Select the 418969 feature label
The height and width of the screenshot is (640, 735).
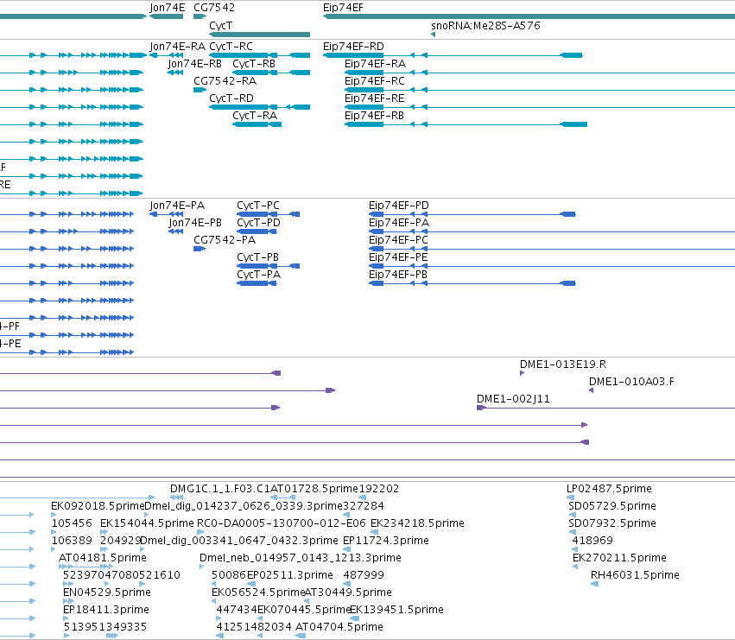tap(592, 541)
